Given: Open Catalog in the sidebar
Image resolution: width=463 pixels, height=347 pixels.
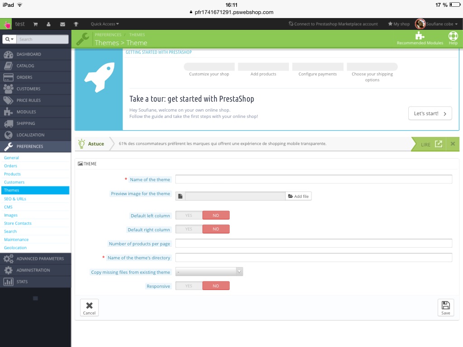Looking at the screenshot, I should 36,66.
